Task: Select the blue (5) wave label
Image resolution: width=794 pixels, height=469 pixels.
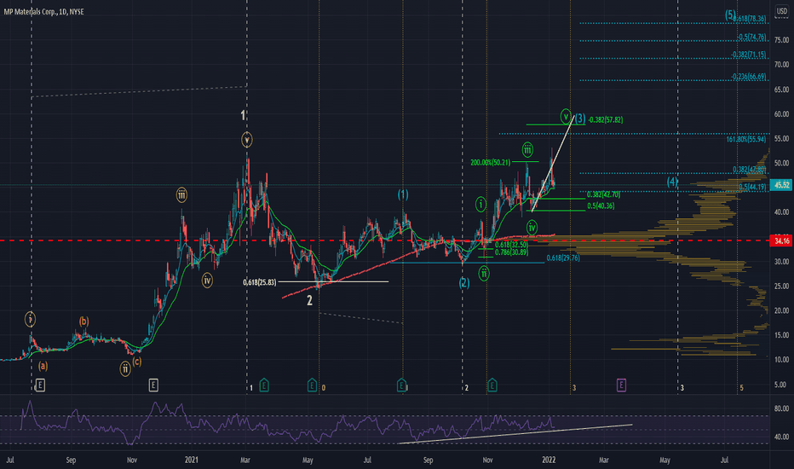Action: coord(730,14)
